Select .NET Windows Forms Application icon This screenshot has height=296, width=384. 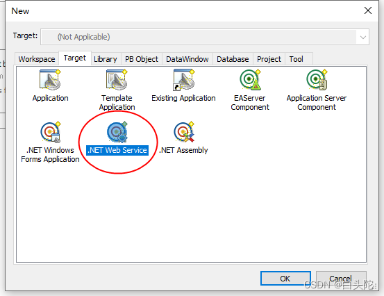tap(51, 132)
